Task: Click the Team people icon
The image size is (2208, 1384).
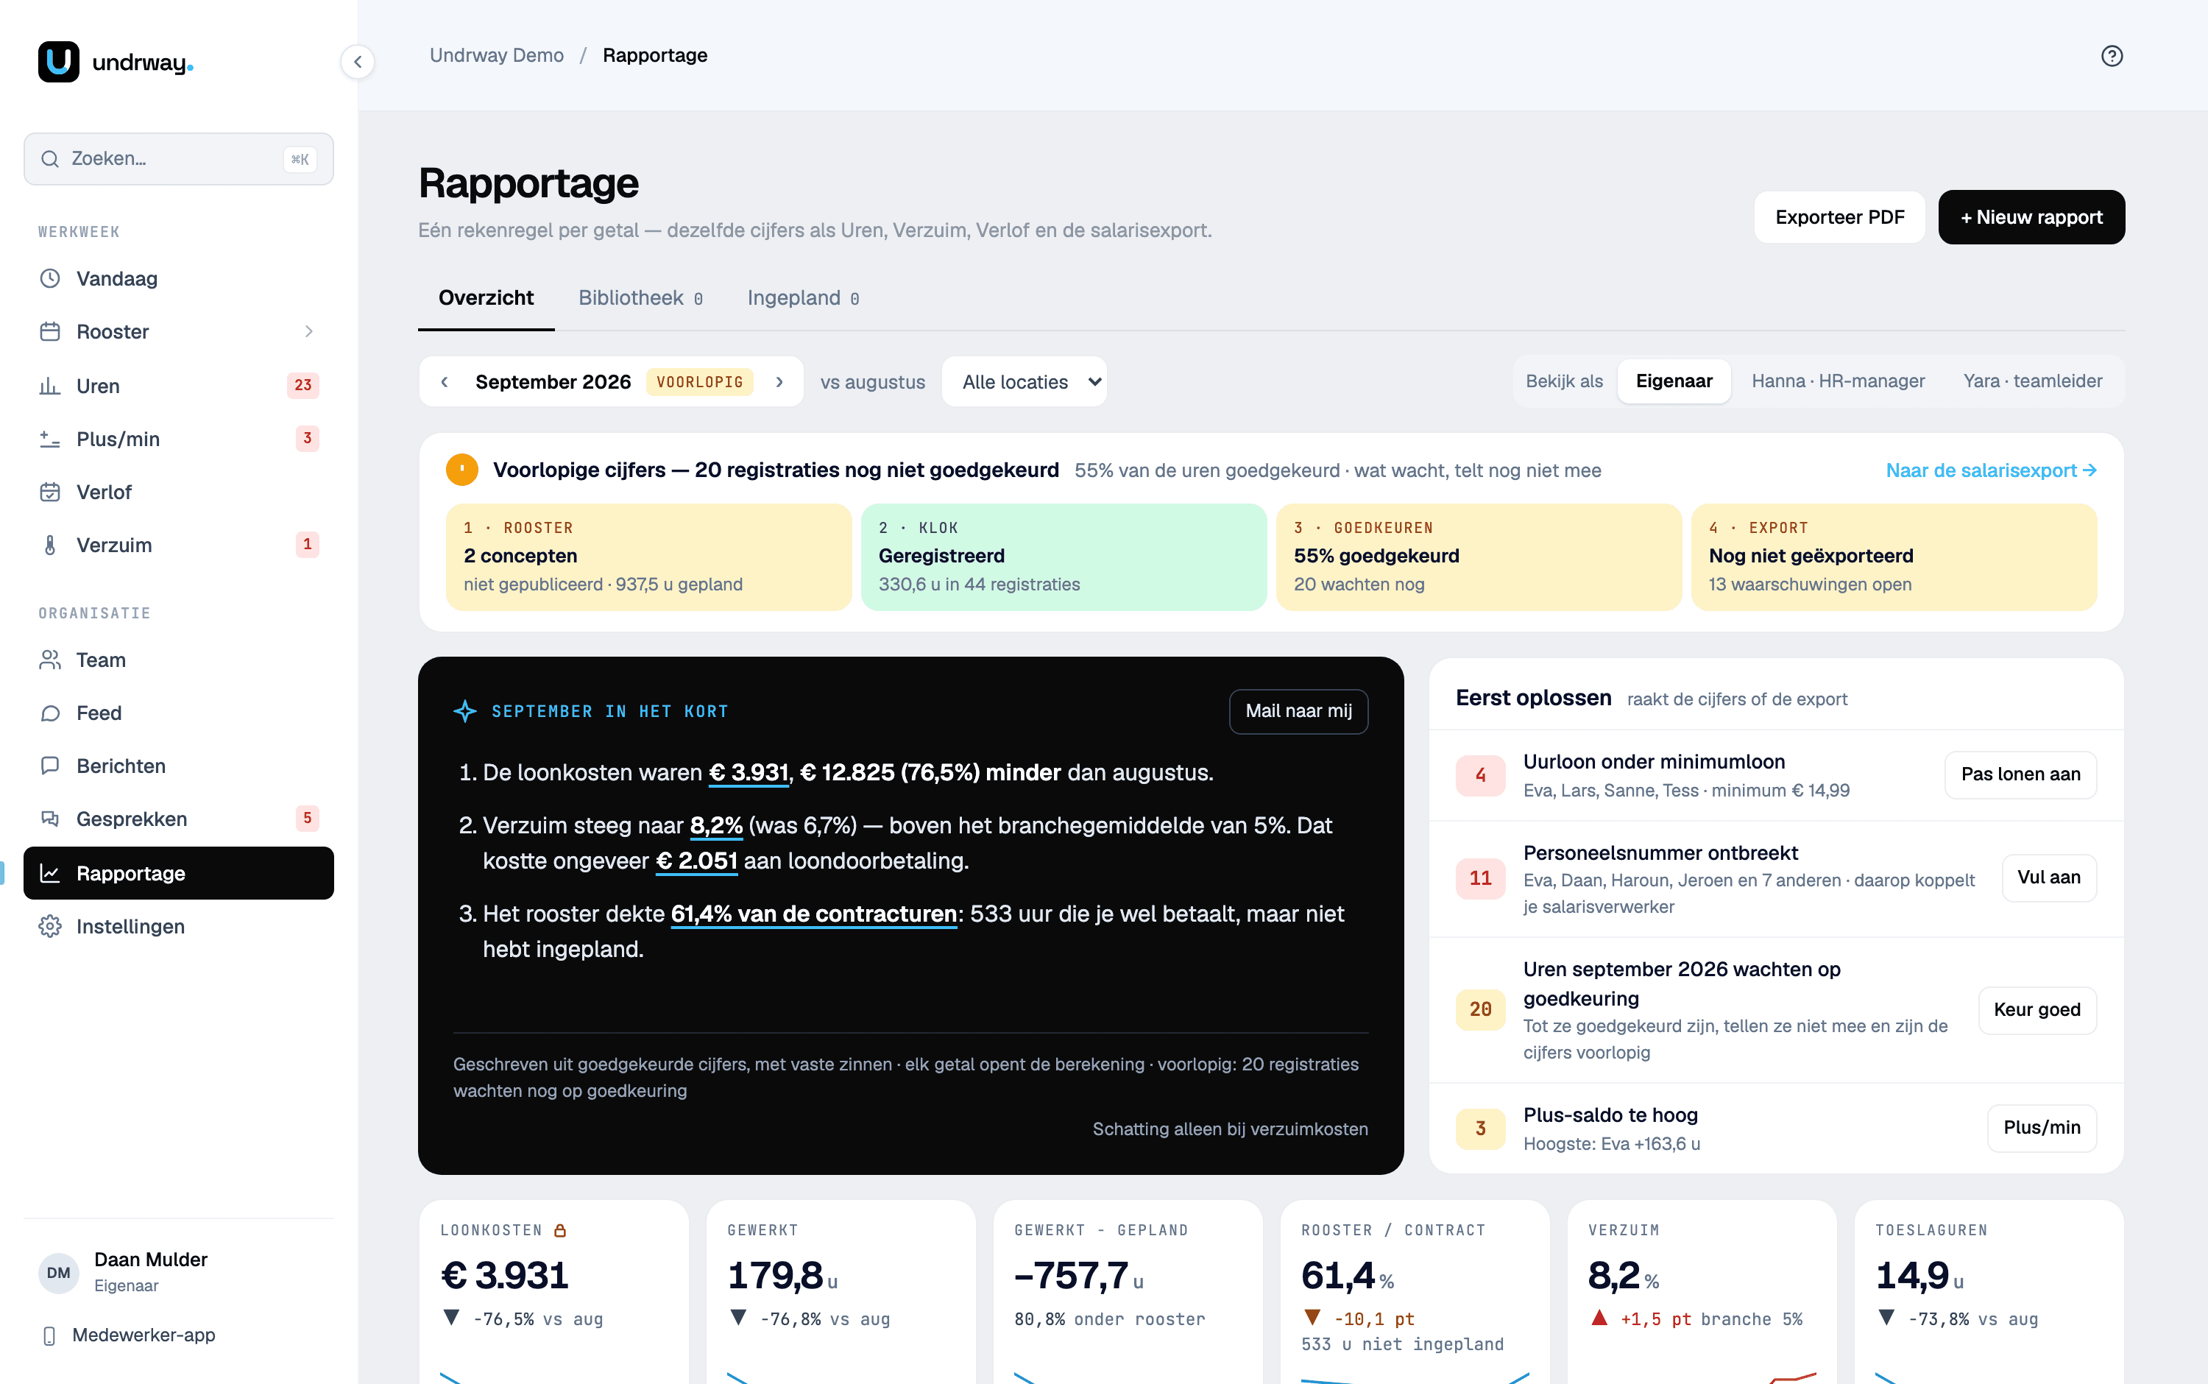Action: (50, 660)
